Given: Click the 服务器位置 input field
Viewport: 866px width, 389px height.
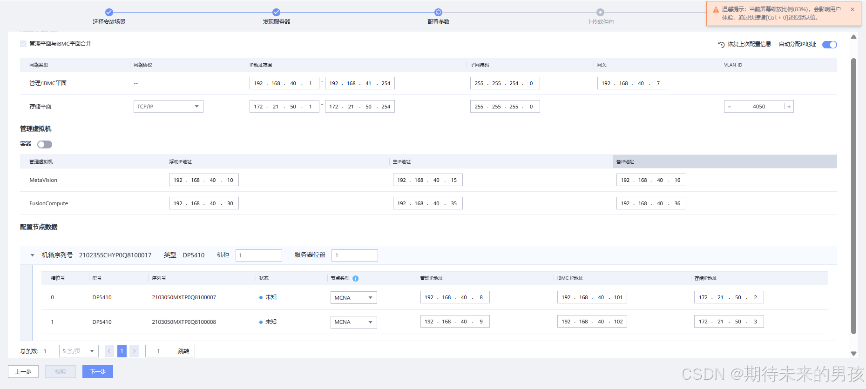Looking at the screenshot, I should point(355,255).
